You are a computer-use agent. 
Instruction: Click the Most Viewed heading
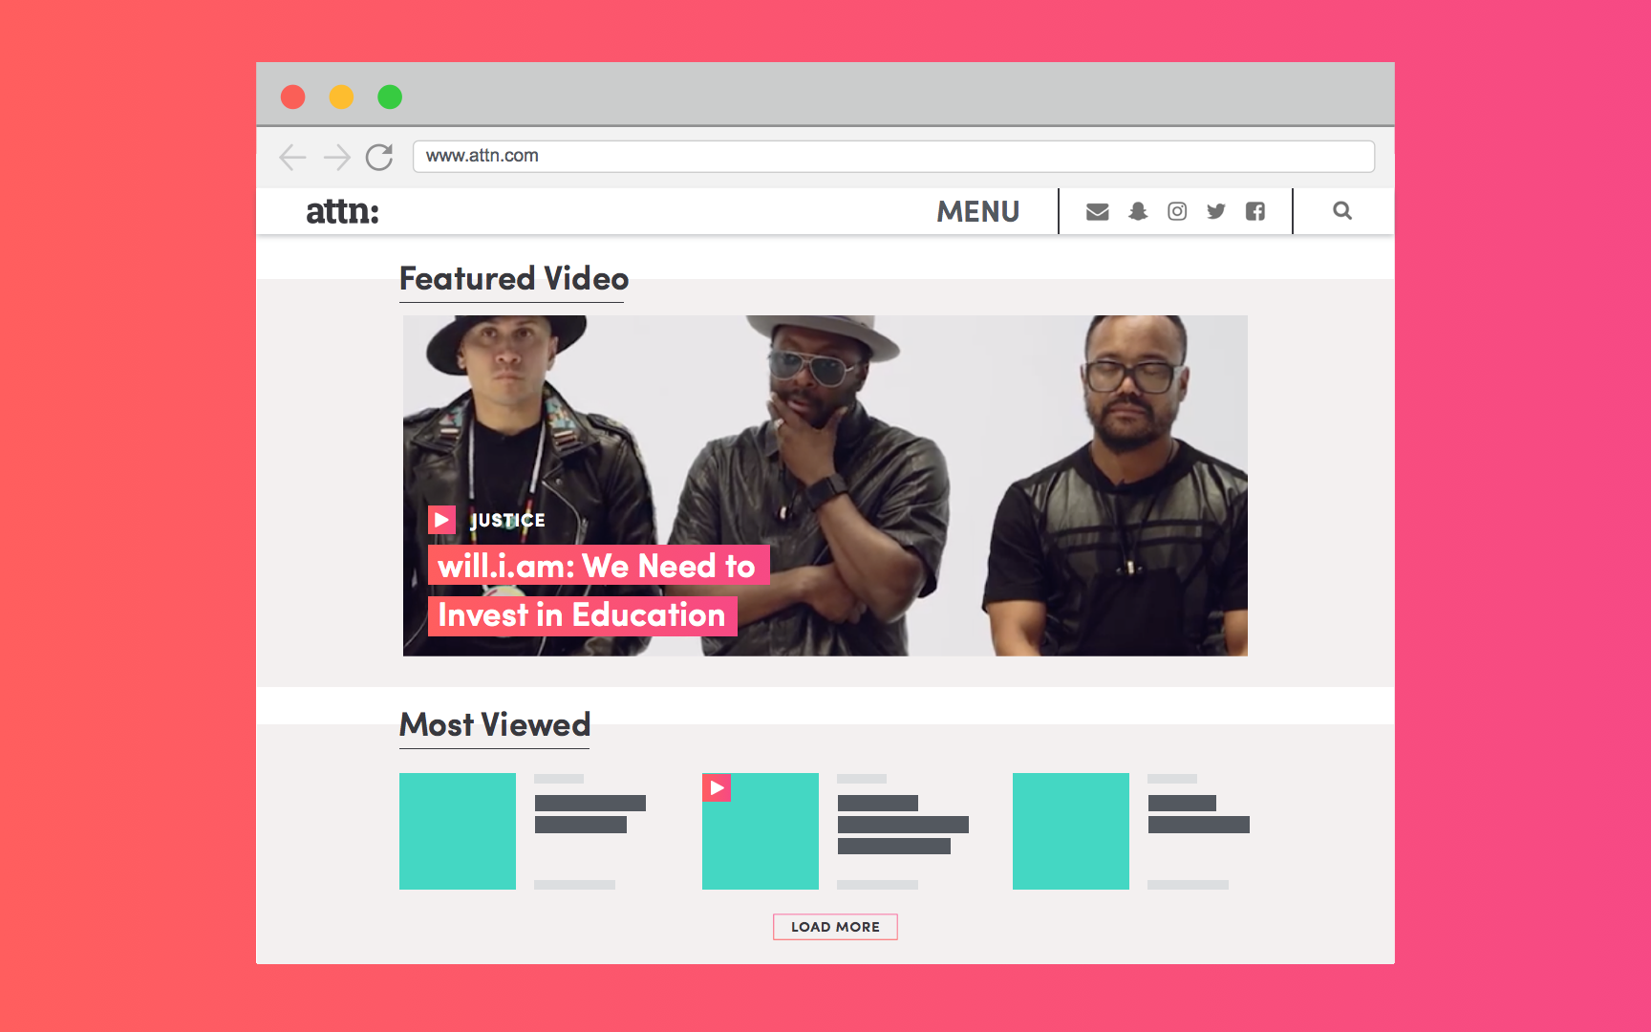(495, 725)
